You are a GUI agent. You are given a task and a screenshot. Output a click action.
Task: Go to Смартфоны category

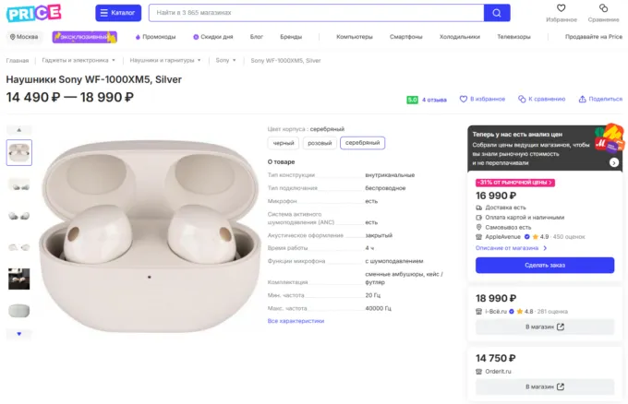tap(406, 37)
